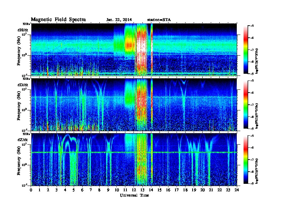Click the "dD/dt" panel label
Viewport: 282px width, 218px height.
point(23,85)
